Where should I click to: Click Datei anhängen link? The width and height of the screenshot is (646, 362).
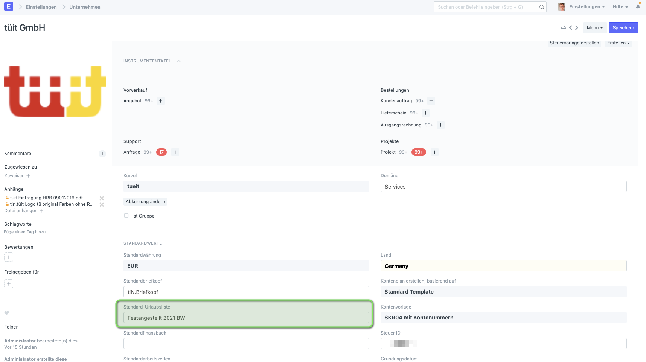[24, 211]
